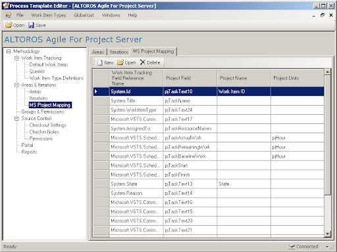Click the application icon beside File menu
337x252 pixels.
pos(9,15)
